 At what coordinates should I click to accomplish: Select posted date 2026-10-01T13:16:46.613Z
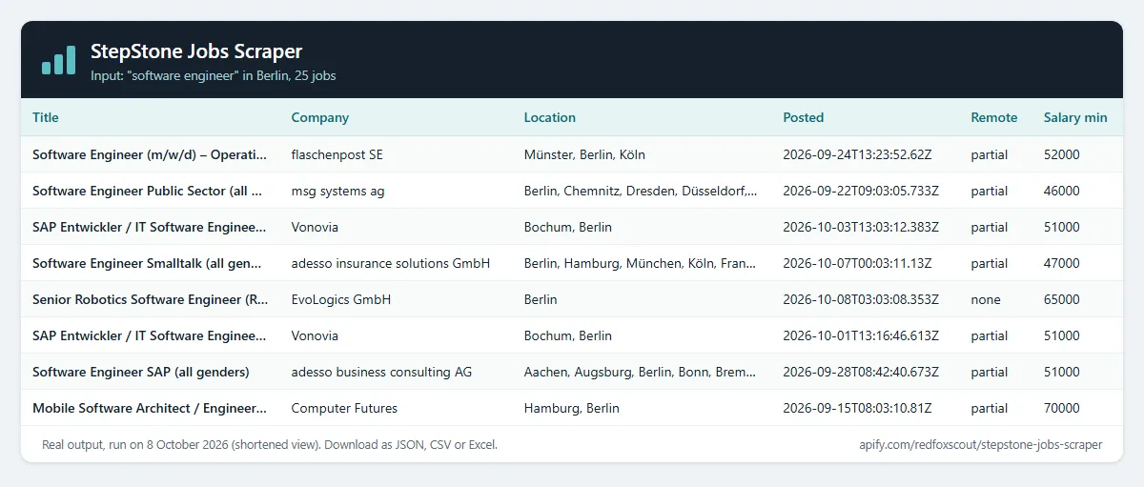click(x=862, y=335)
